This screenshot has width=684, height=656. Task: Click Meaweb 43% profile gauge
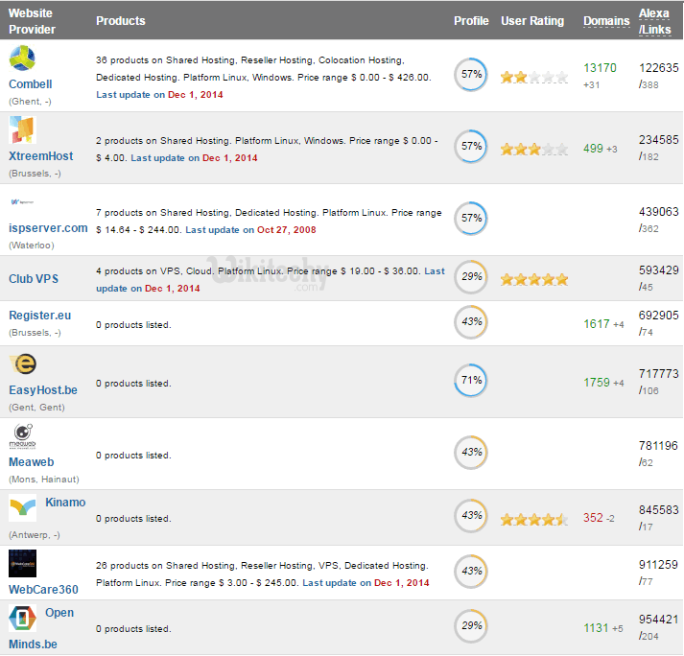(471, 453)
